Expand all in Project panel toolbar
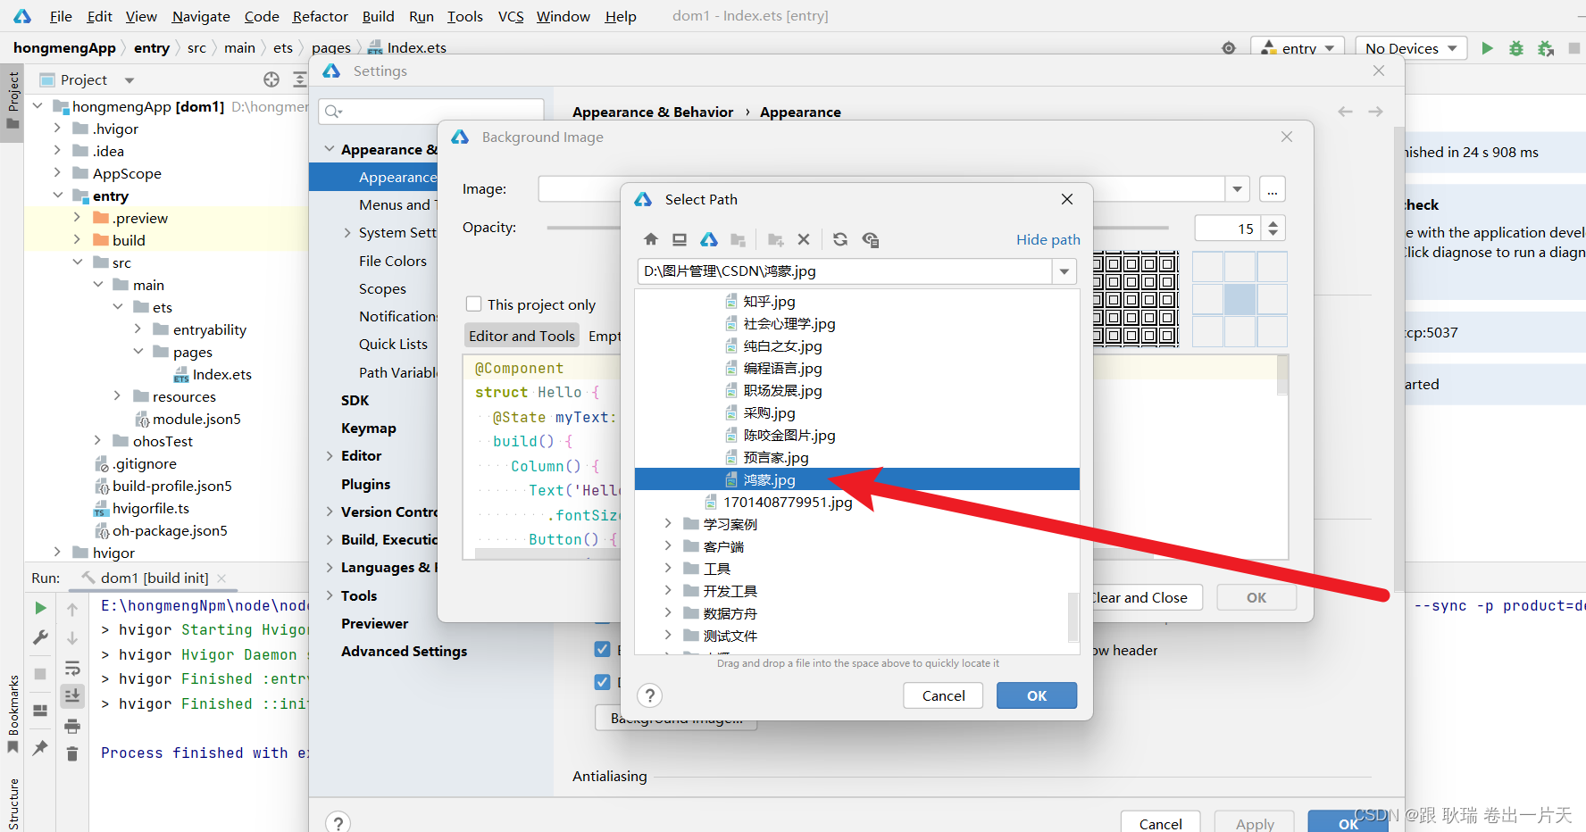 click(300, 79)
